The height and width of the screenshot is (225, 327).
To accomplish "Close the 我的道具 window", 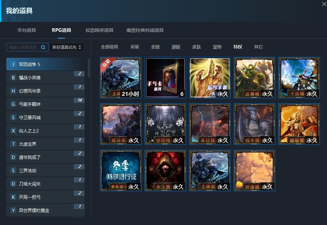I will point(324,4).
